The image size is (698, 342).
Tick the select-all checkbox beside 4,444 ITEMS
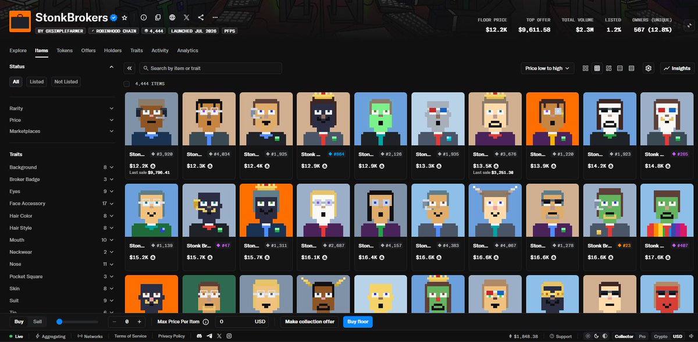(127, 84)
